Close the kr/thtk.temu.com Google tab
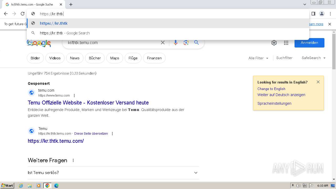This screenshot has width=336, height=189. coord(61,4)
